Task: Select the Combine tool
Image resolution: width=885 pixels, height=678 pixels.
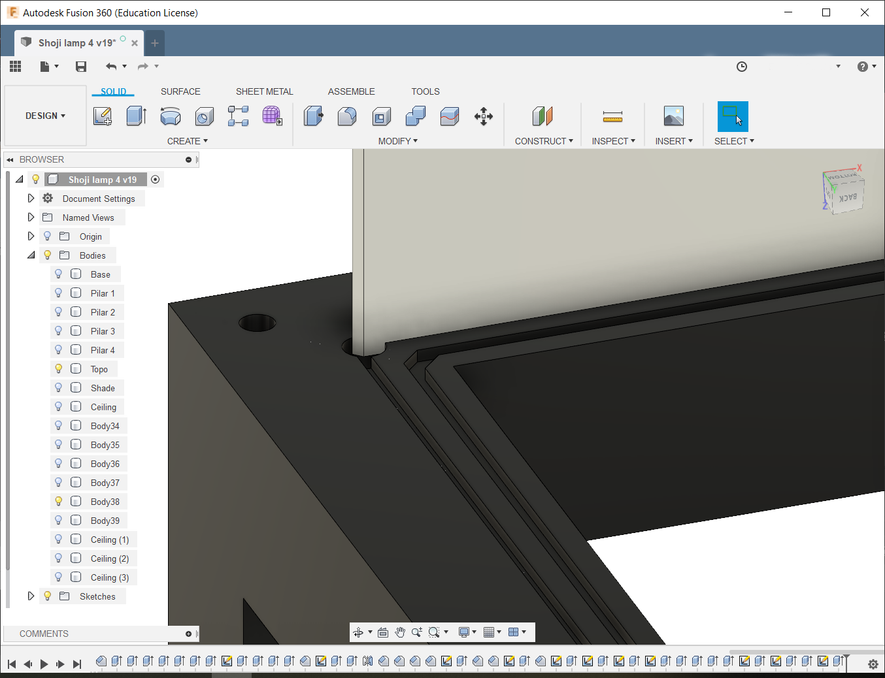Action: pyautogui.click(x=415, y=116)
